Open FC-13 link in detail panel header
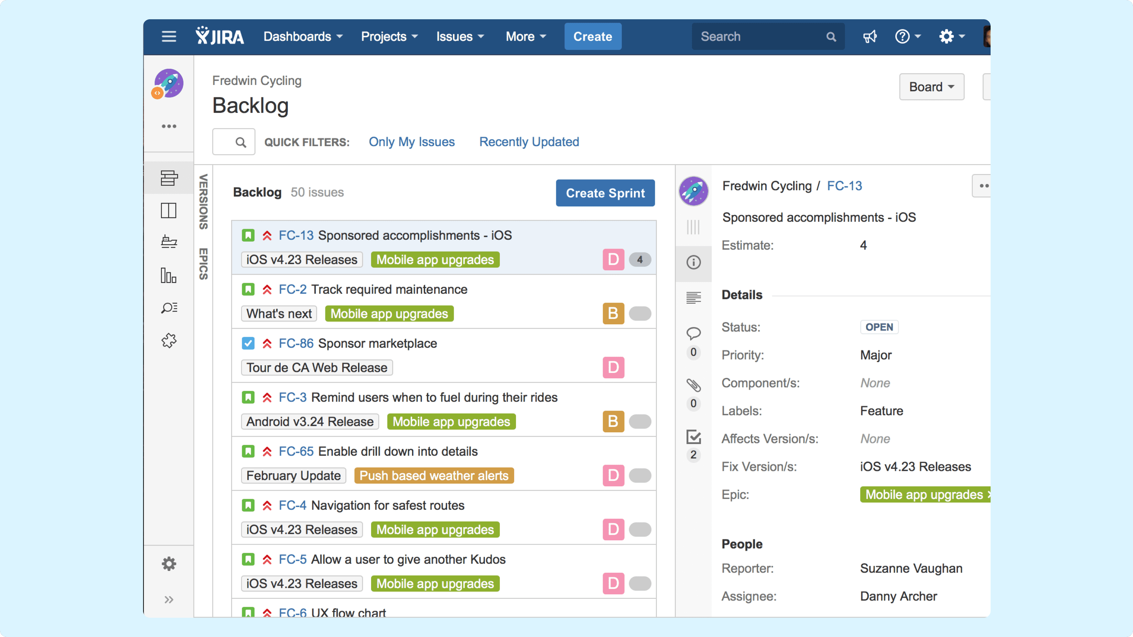Viewport: 1133px width, 637px height. (844, 186)
